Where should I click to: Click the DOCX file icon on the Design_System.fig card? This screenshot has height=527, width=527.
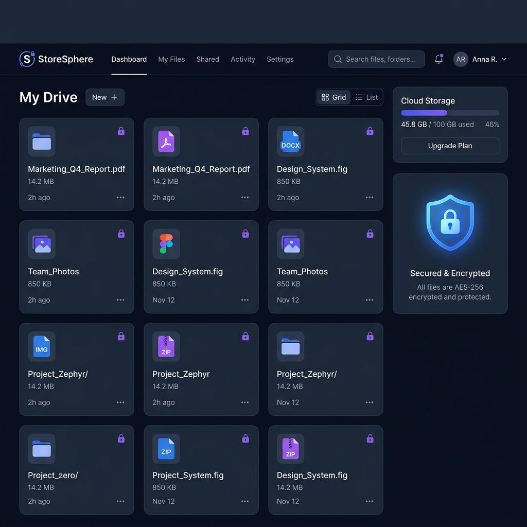tap(290, 142)
